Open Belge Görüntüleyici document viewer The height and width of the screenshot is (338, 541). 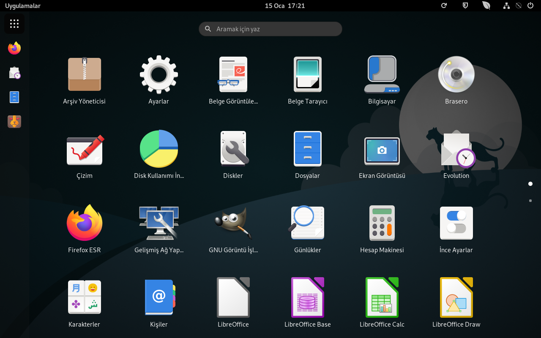233,74
